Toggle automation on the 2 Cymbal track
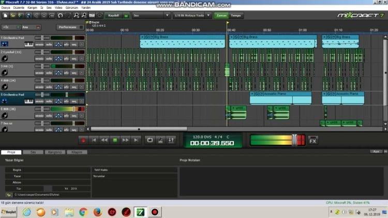The height and width of the screenshot is (218, 388). tap(58, 58)
